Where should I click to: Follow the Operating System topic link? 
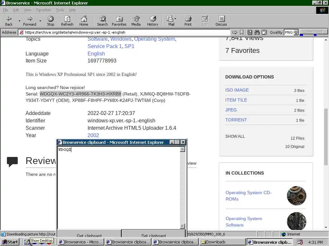pos(155,39)
